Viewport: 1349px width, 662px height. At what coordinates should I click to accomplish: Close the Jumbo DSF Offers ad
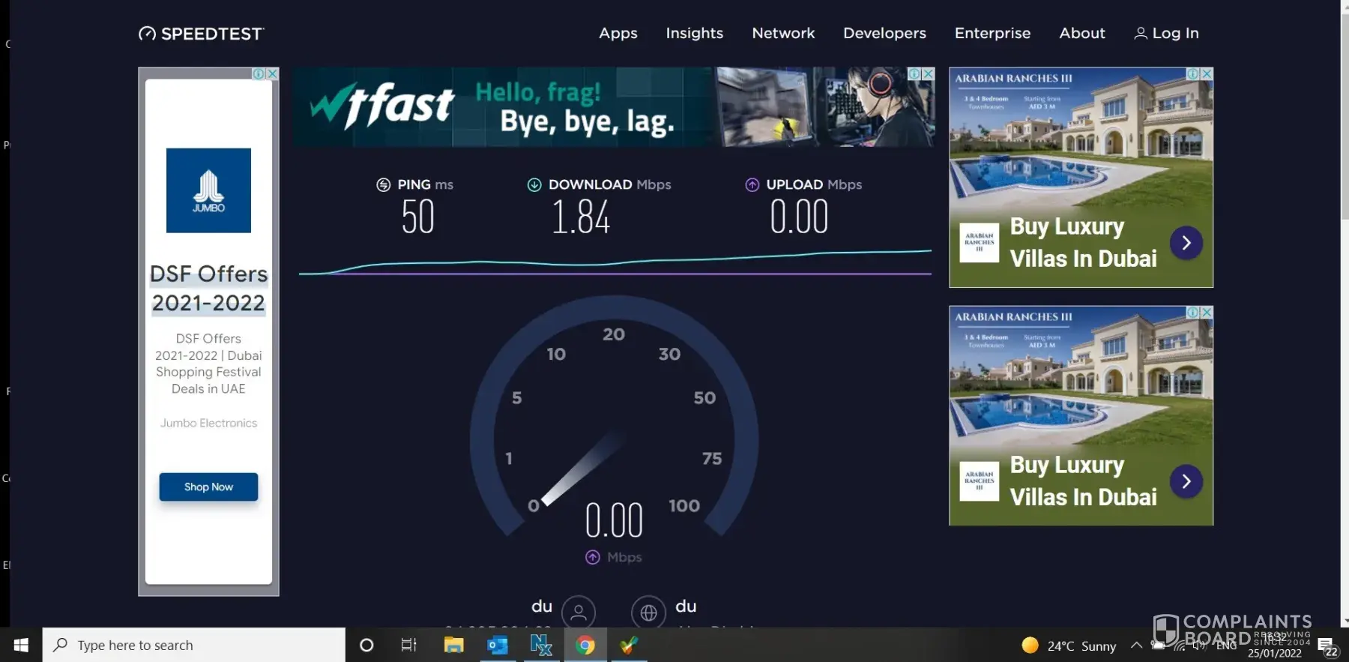(272, 73)
